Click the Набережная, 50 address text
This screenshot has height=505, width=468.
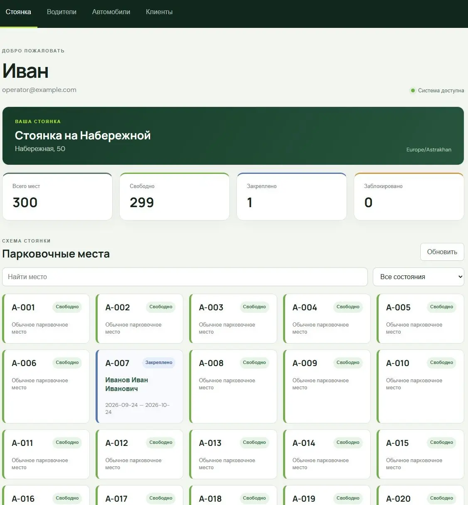point(40,149)
